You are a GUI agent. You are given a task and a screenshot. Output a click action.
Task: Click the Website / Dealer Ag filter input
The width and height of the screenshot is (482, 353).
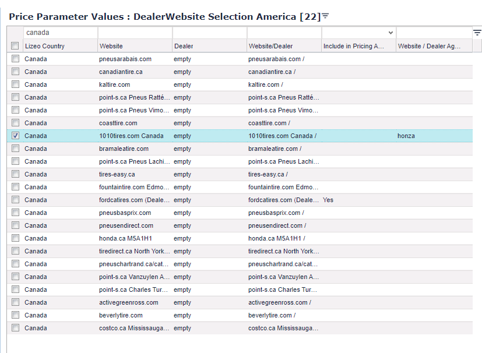click(x=434, y=33)
